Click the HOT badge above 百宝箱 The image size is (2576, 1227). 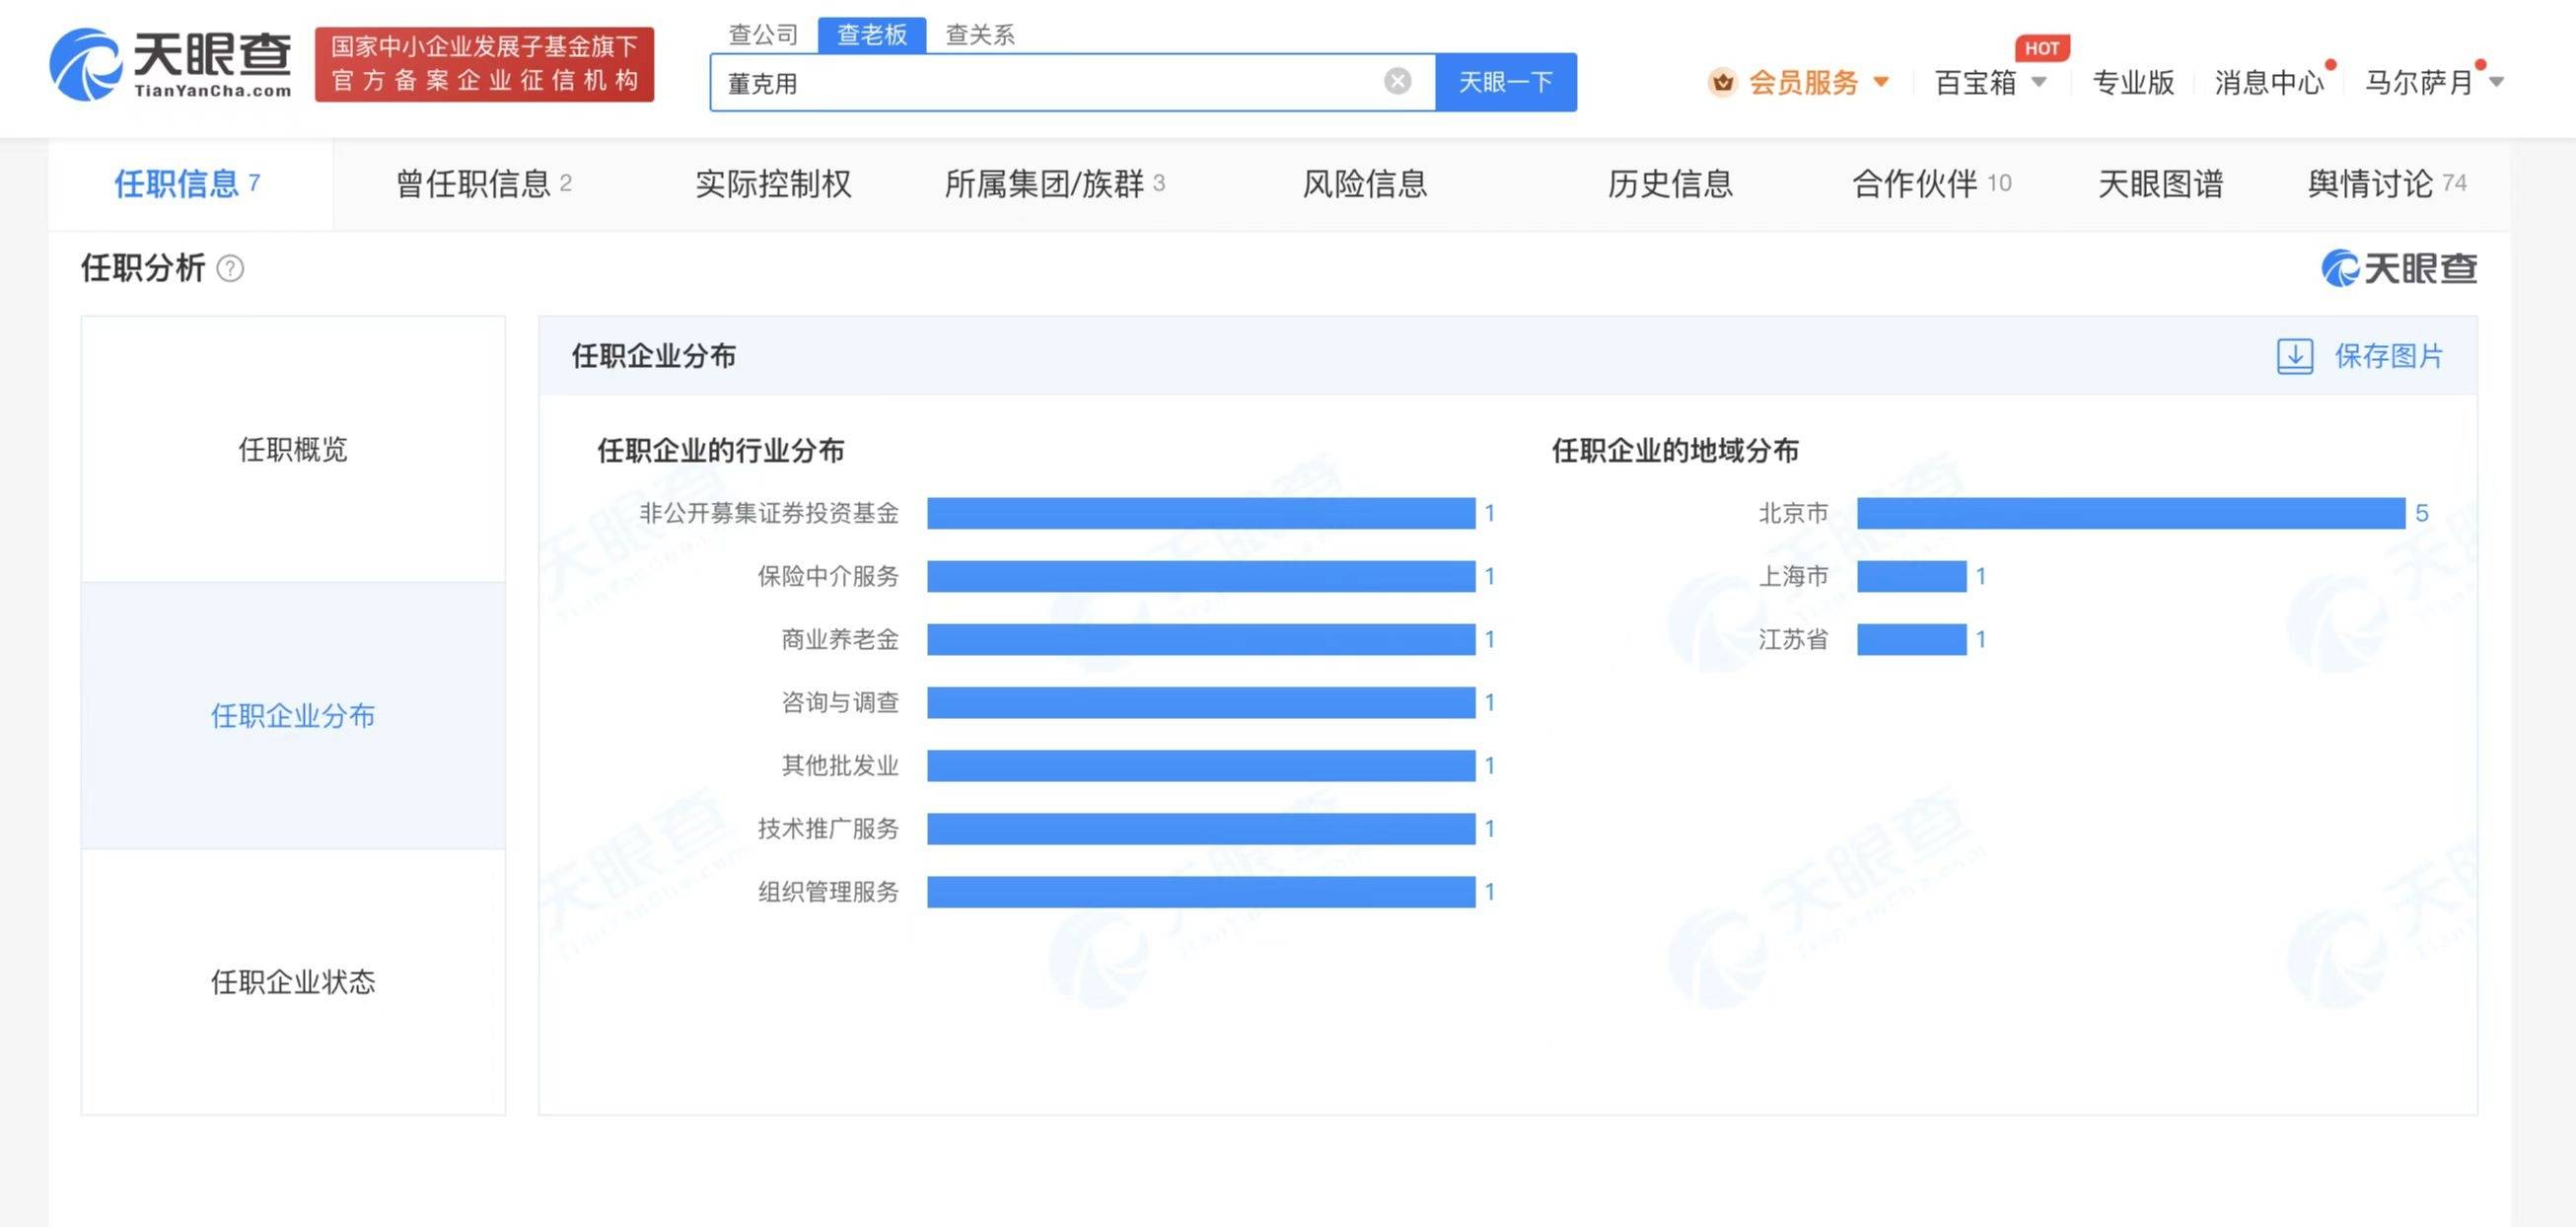pos(2041,48)
